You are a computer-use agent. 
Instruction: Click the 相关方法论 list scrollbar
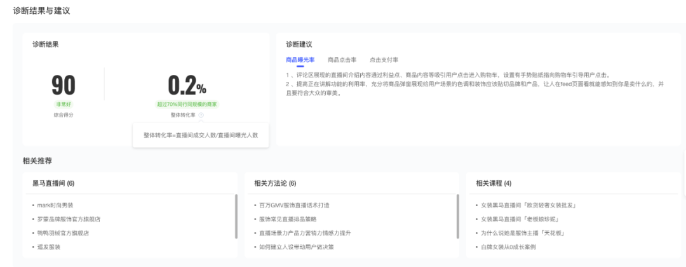pyautogui.click(x=458, y=216)
